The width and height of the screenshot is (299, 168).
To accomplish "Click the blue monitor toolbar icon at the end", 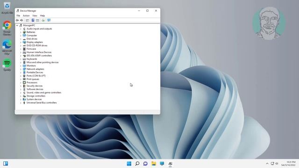I will [49, 20].
